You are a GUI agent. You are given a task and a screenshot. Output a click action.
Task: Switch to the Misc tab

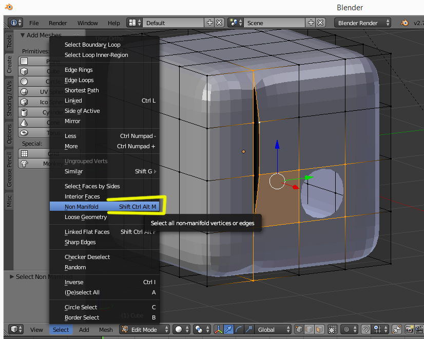click(x=9, y=201)
